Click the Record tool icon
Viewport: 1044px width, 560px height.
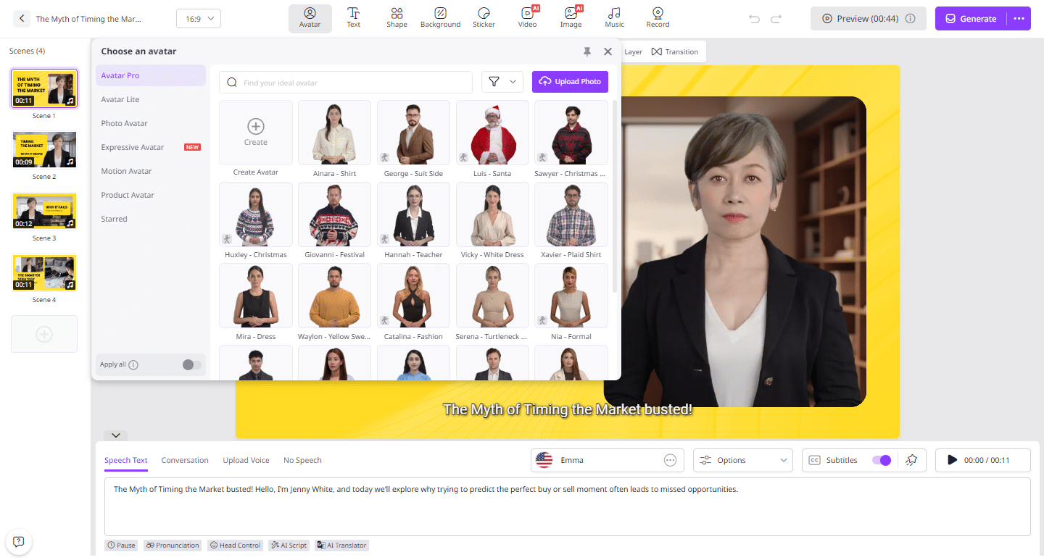click(x=658, y=18)
